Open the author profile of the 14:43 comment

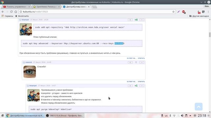pos(29,62)
